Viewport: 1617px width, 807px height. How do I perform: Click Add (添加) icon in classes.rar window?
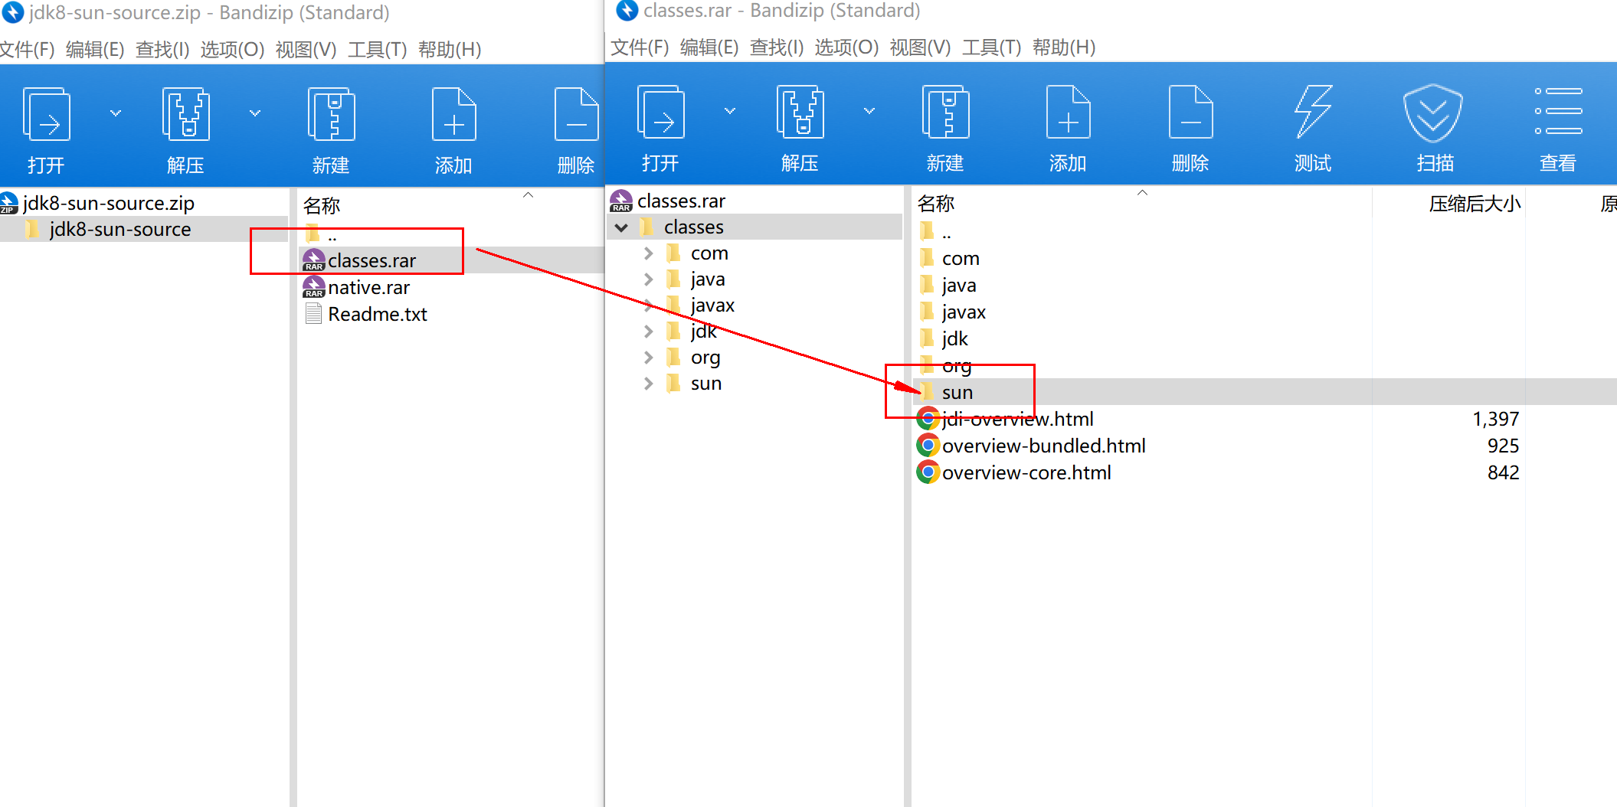tap(1068, 113)
